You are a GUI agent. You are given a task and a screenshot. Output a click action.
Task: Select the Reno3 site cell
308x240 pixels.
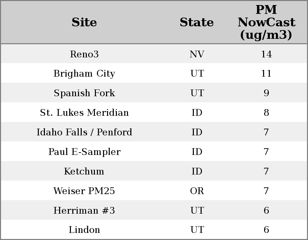(x=84, y=54)
